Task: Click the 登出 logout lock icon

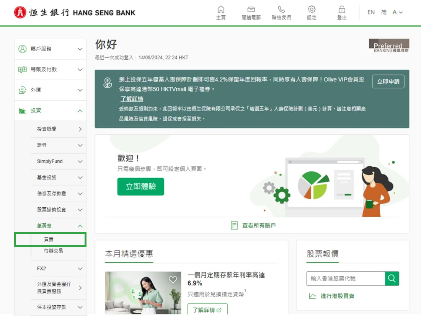Action: coord(342,10)
